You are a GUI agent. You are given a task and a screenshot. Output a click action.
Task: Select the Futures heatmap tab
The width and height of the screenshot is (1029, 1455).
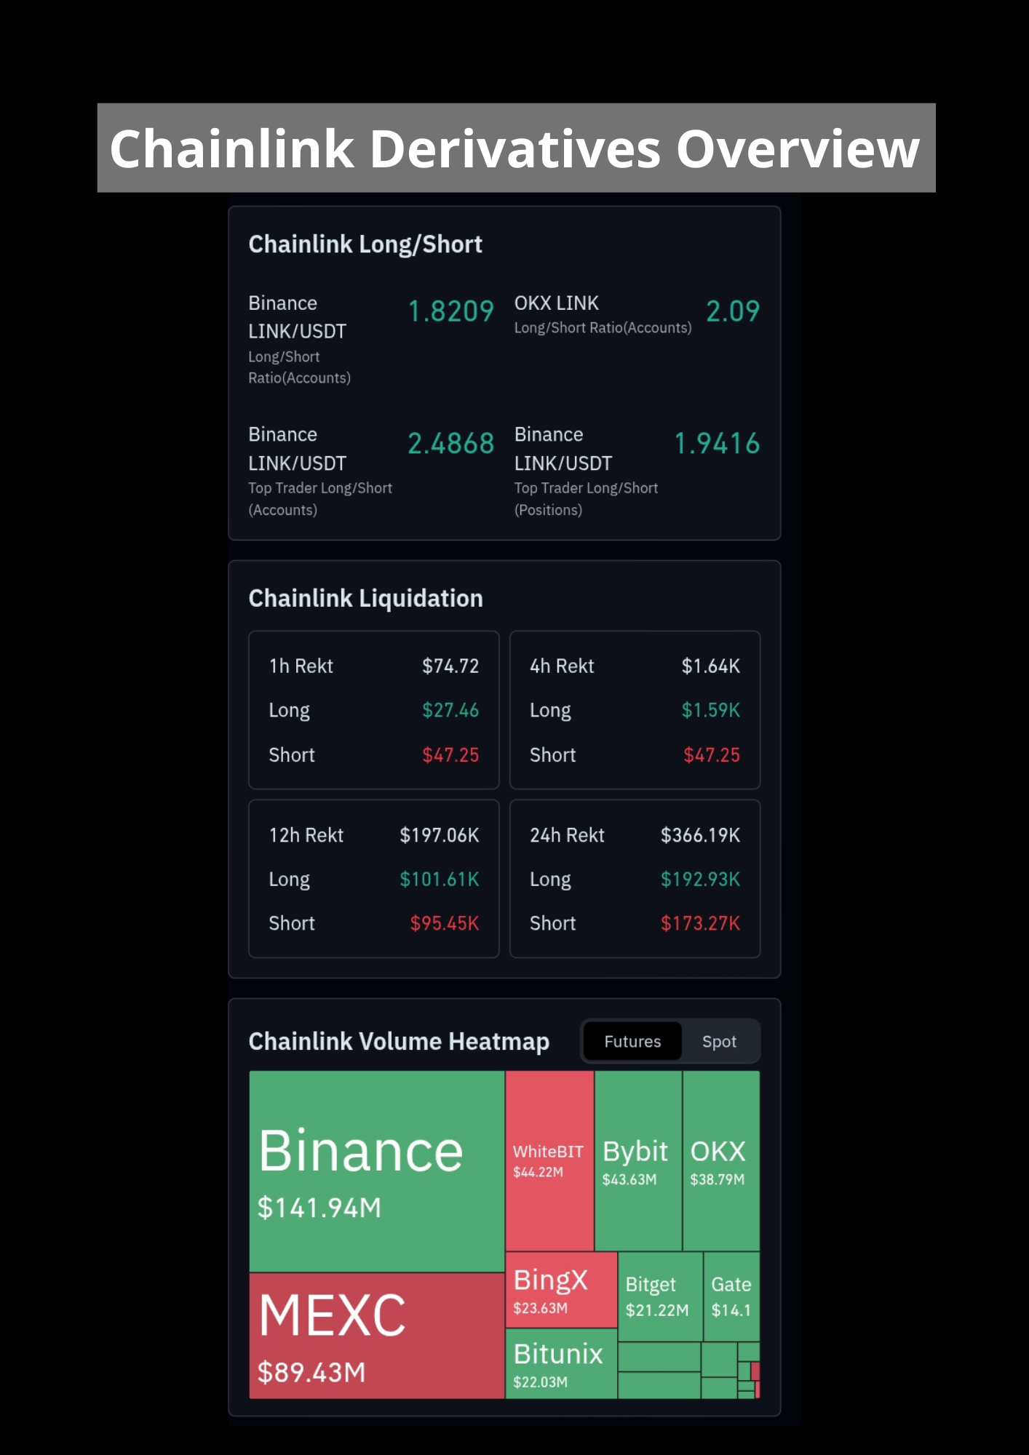(632, 1041)
